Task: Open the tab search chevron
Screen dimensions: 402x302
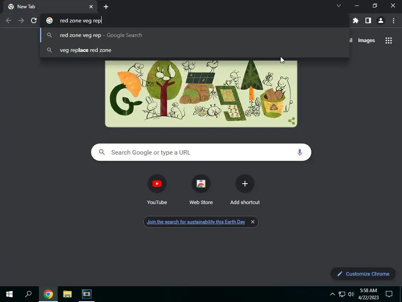Action: (x=339, y=6)
